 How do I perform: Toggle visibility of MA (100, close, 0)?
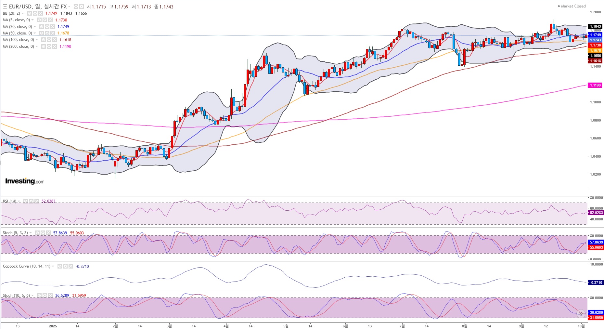point(44,40)
